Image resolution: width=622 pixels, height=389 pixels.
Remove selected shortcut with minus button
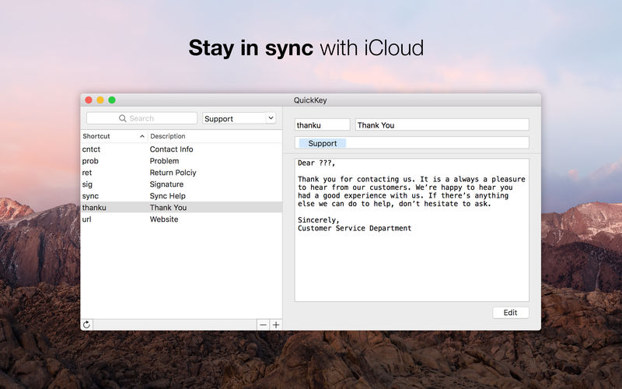click(x=263, y=324)
